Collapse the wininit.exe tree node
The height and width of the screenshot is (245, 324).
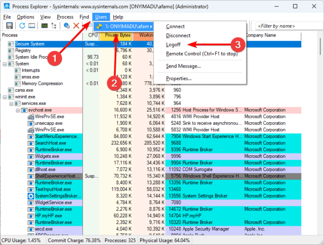coord(5,96)
